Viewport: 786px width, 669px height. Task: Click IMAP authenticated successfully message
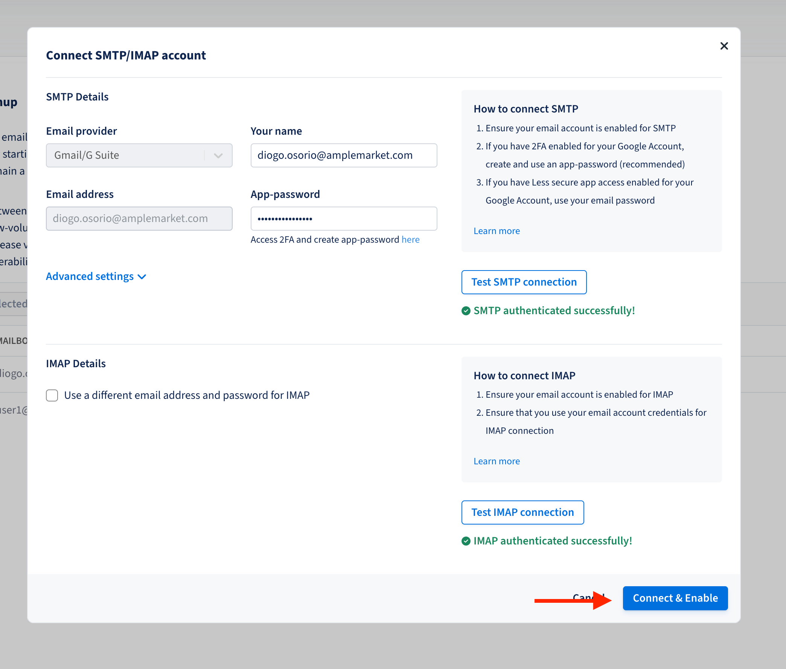552,541
